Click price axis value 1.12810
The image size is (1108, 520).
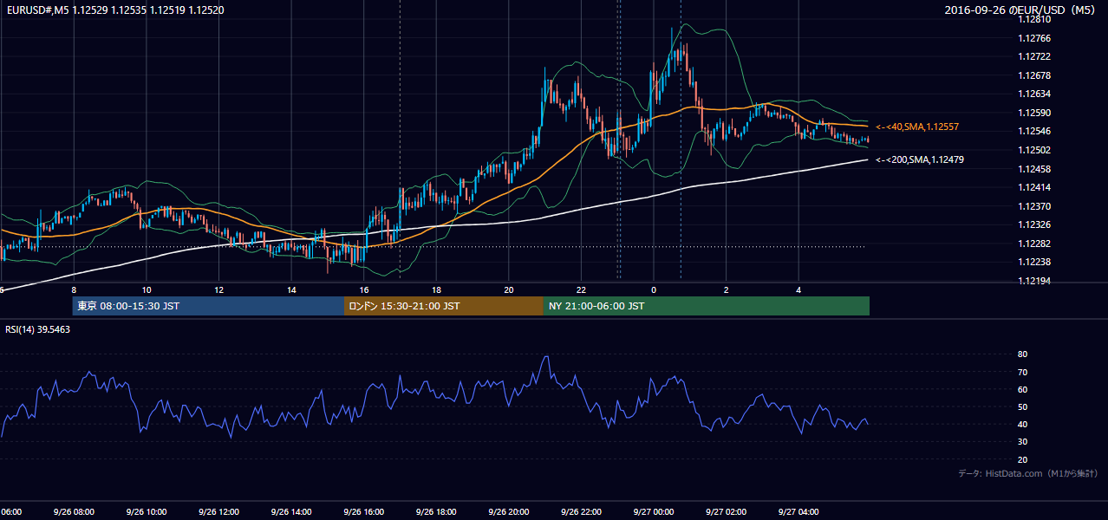pyautogui.click(x=1036, y=19)
